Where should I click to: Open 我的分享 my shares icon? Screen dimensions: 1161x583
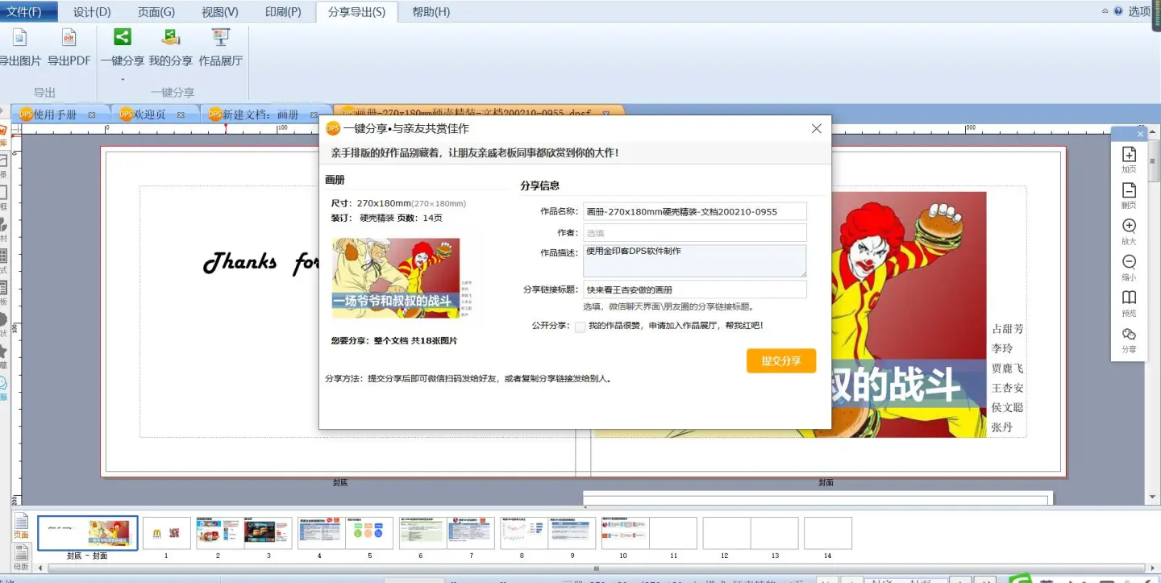pyautogui.click(x=170, y=39)
